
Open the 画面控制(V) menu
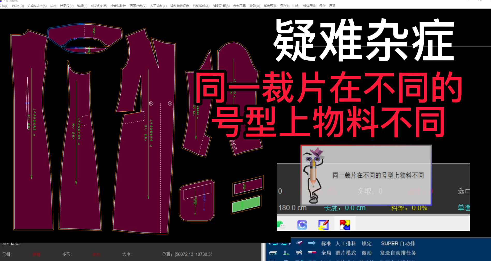click(138, 6)
